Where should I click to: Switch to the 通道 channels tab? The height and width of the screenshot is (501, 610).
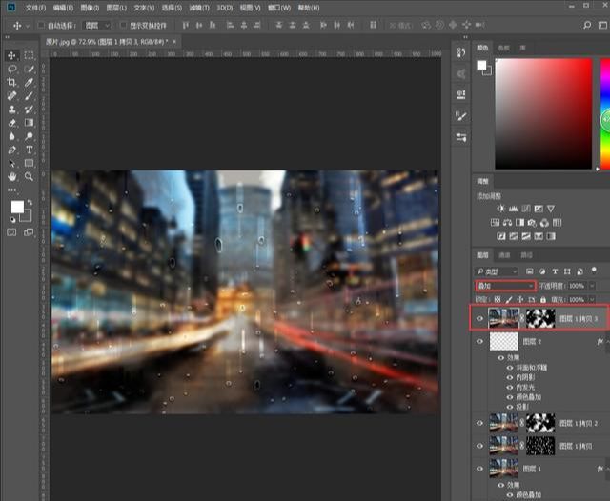click(x=504, y=255)
